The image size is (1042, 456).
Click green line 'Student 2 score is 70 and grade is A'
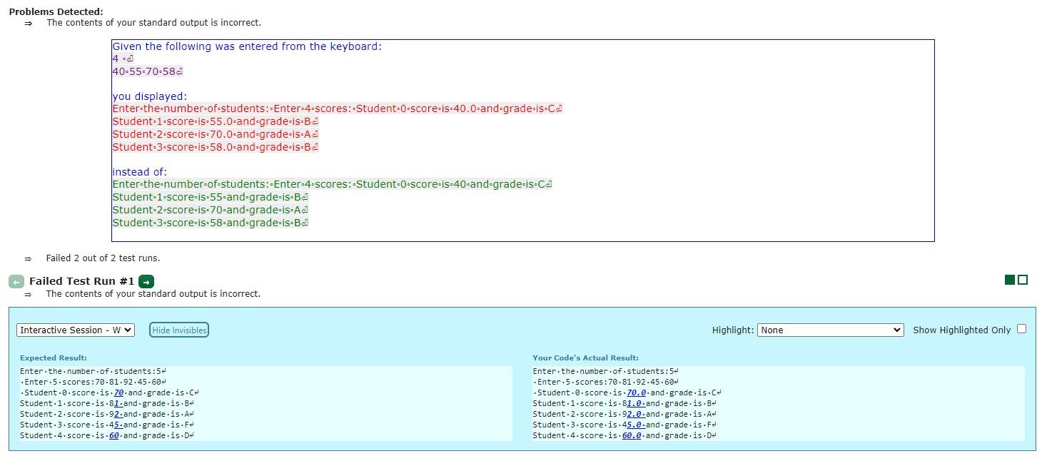point(210,210)
